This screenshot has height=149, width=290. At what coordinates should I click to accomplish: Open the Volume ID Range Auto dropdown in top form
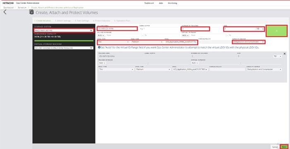coord(101,35)
